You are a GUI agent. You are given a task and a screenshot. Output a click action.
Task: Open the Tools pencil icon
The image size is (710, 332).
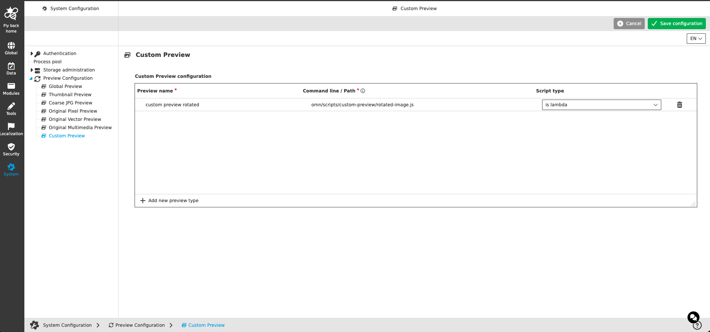click(11, 106)
